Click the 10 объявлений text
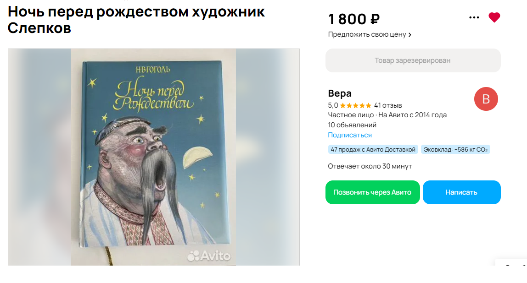Image resolution: width=527 pixels, height=283 pixels. coord(352,125)
